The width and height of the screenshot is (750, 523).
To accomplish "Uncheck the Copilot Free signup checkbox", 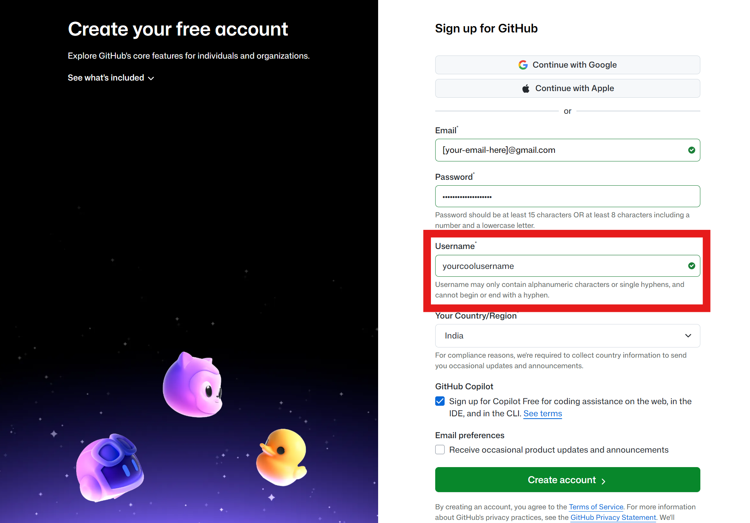I will pos(440,401).
